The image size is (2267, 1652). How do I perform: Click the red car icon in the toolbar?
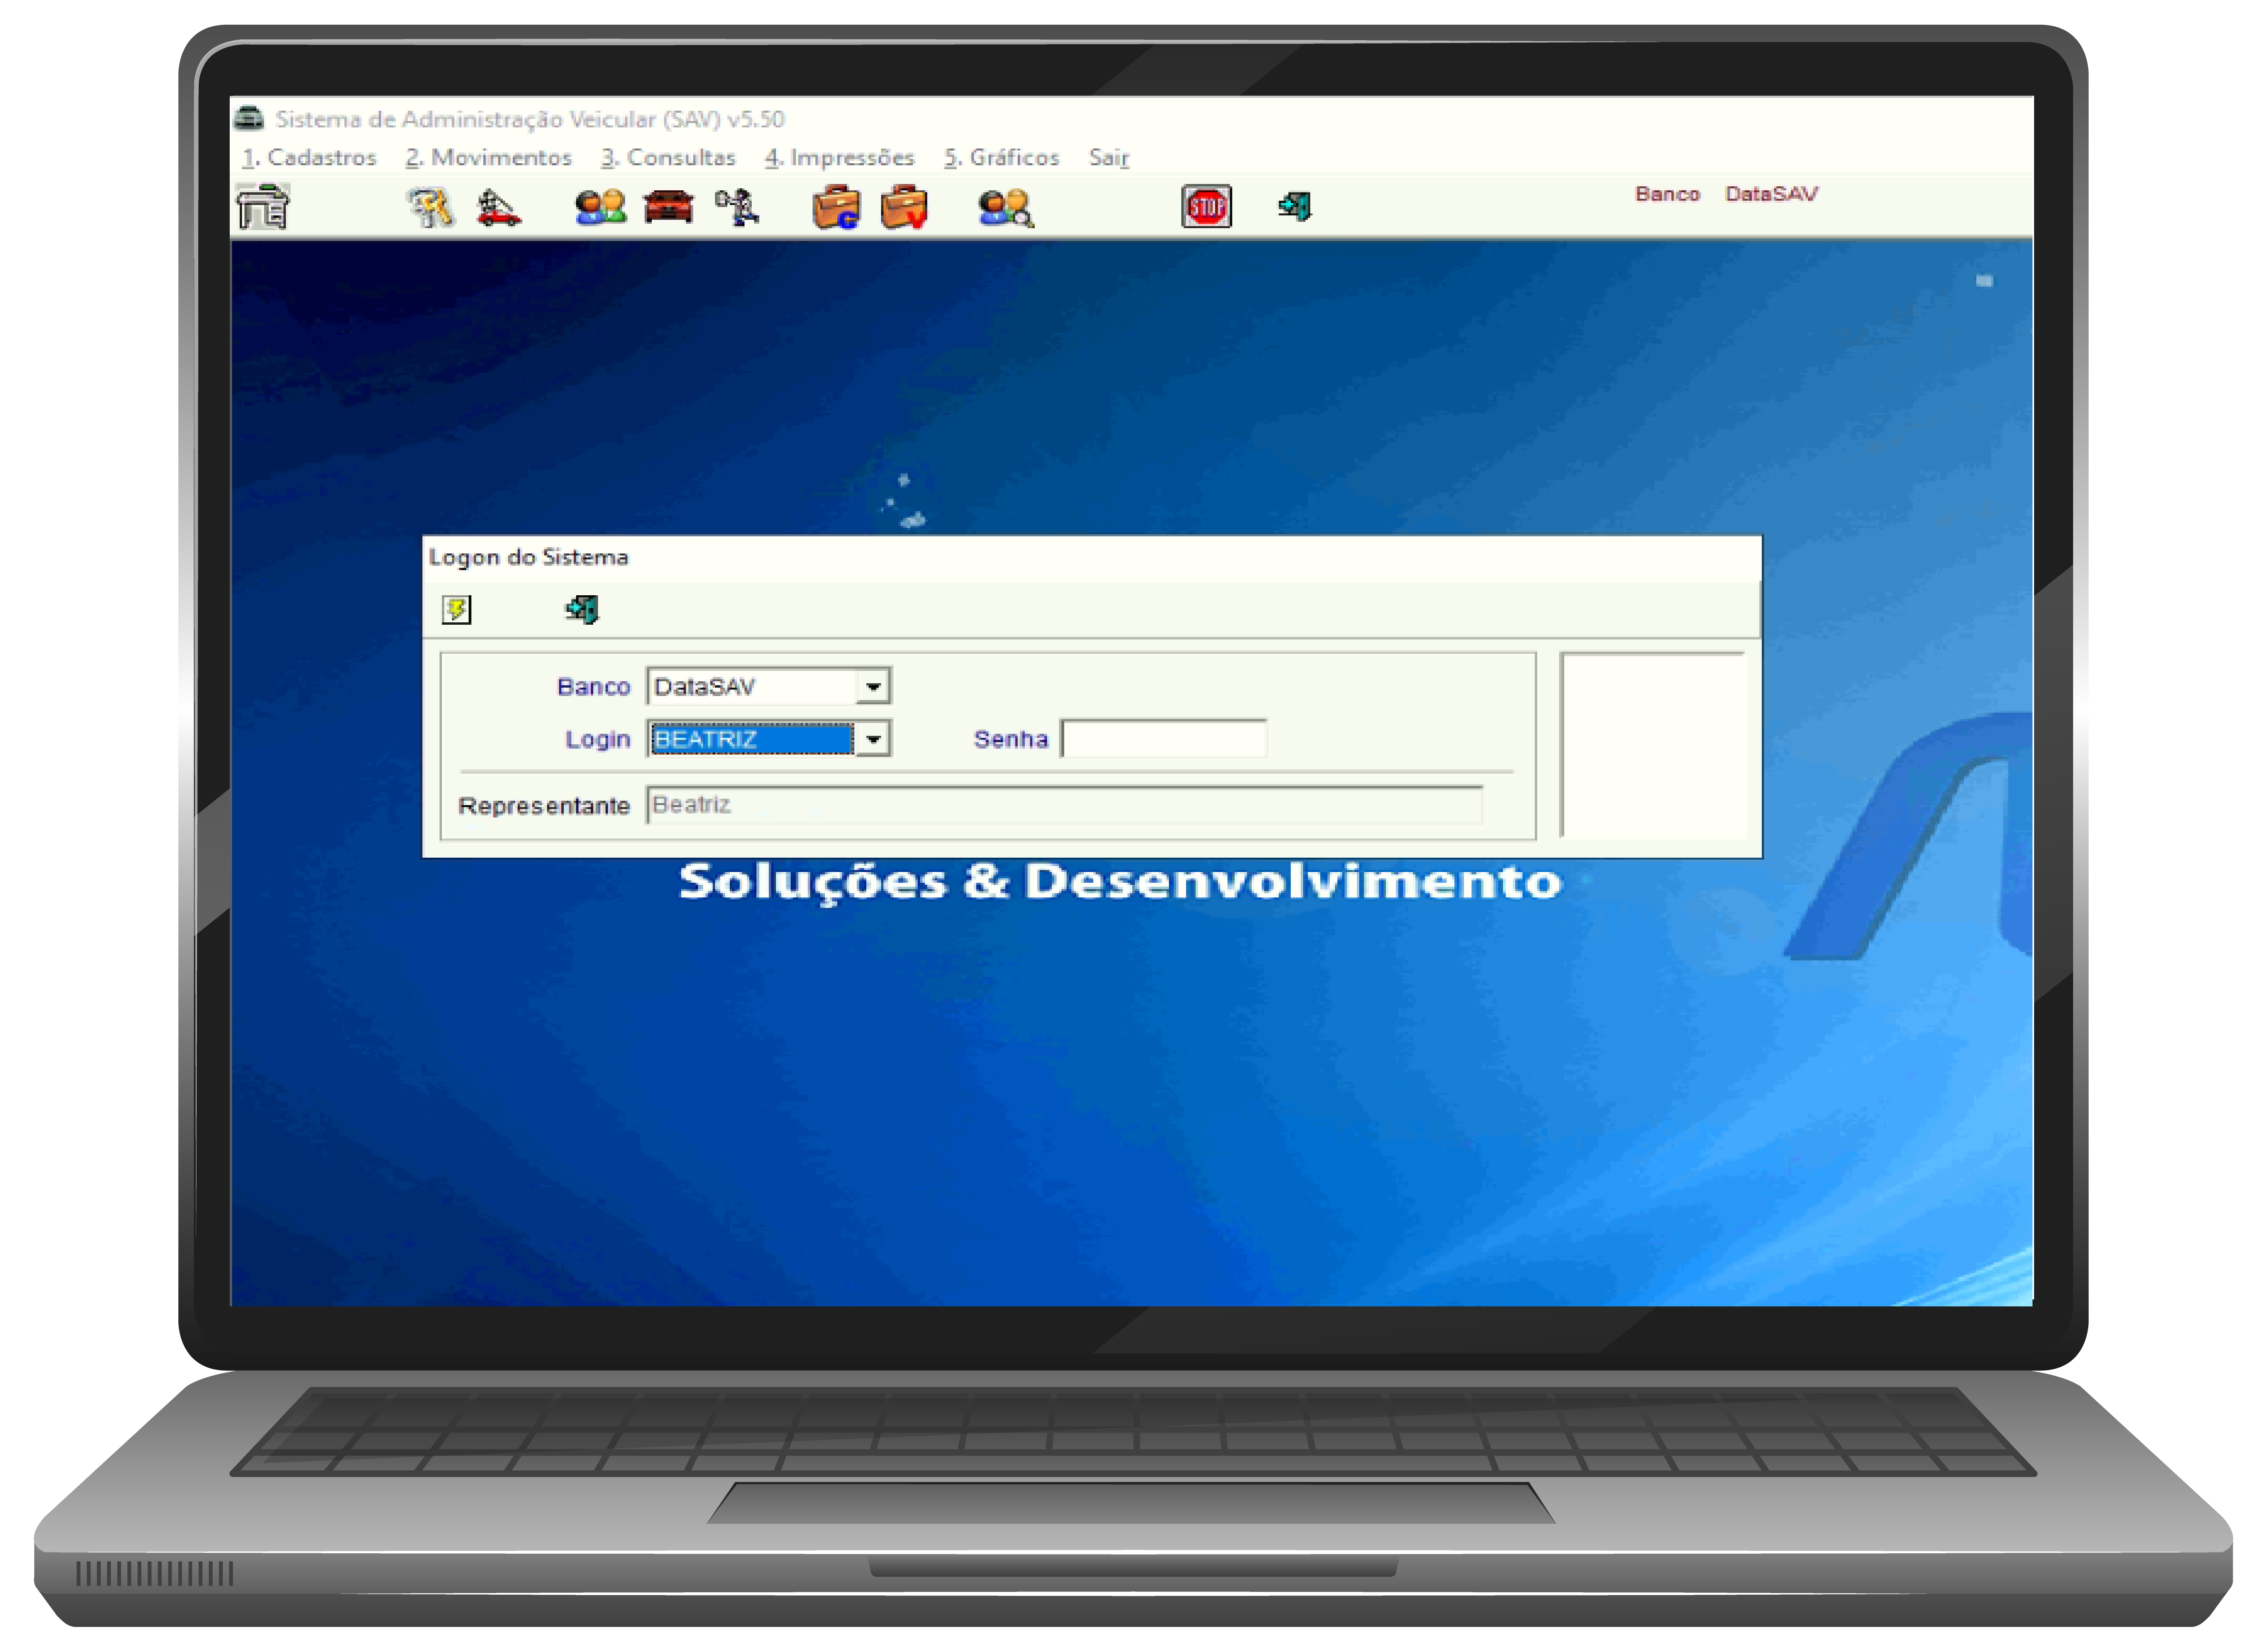[668, 207]
